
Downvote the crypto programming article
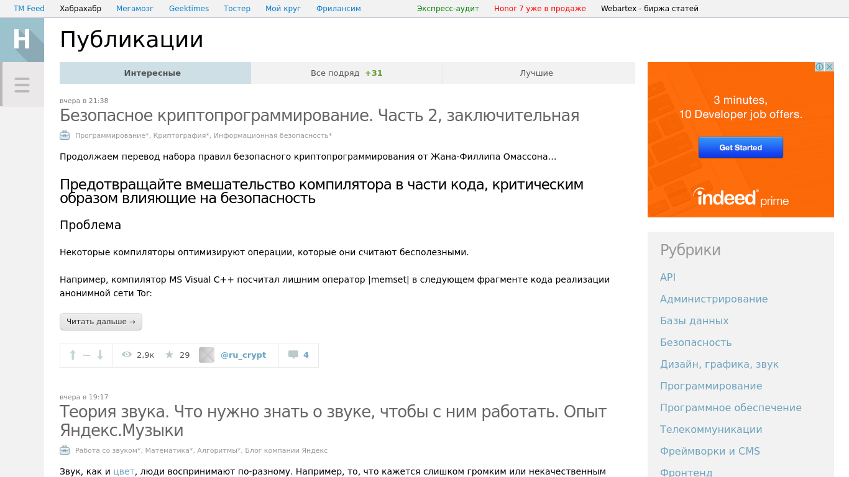coord(101,355)
